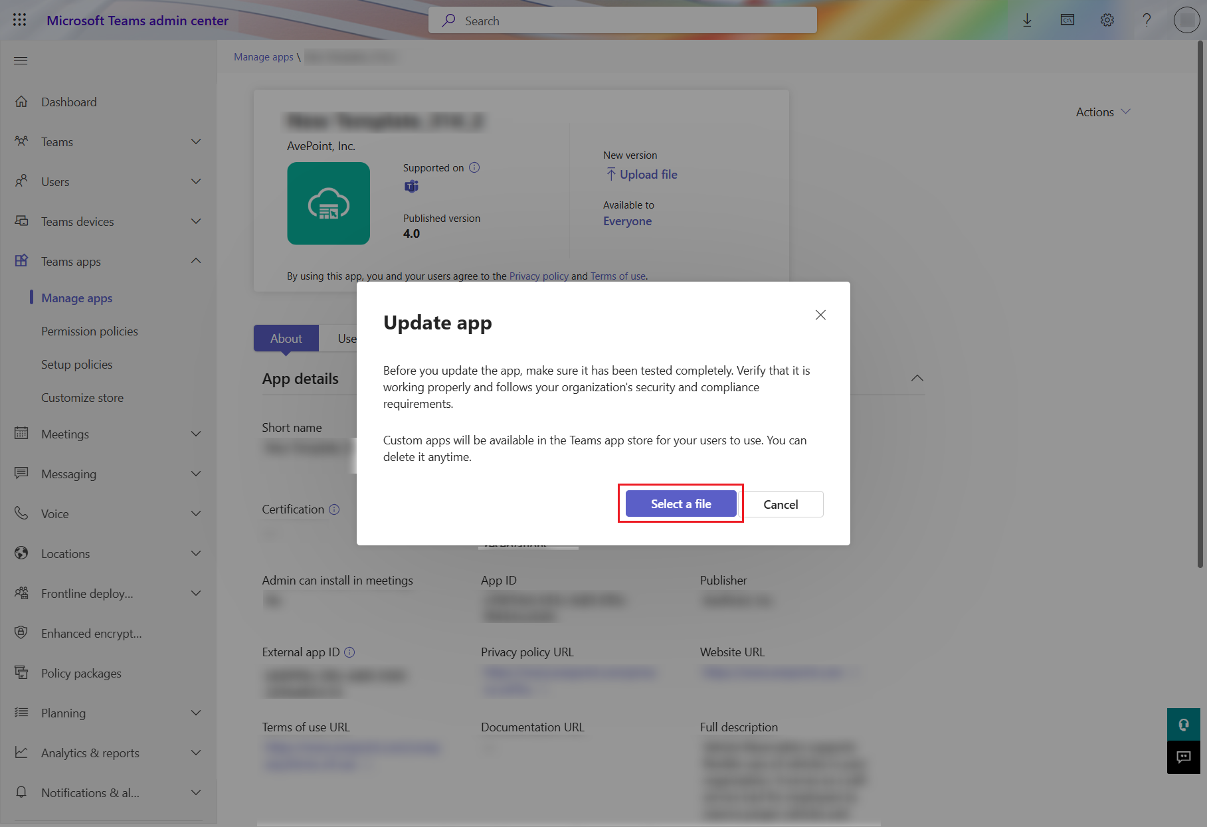
Task: Open the Actions dropdown
Action: pos(1102,112)
